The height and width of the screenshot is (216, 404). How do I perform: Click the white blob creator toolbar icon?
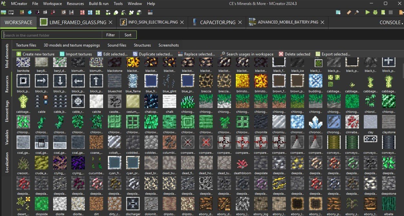(116, 13)
